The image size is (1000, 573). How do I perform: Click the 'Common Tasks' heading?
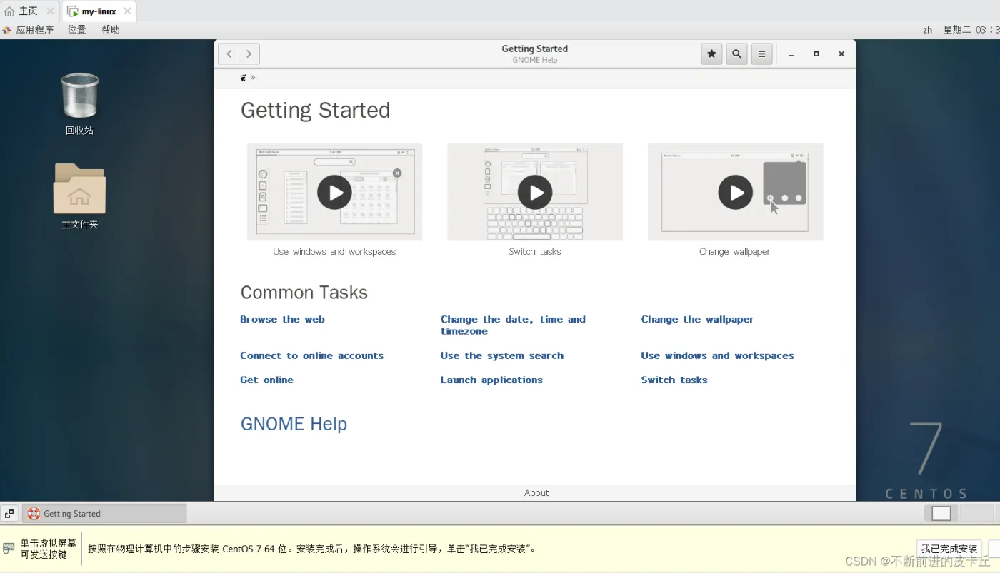tap(304, 293)
